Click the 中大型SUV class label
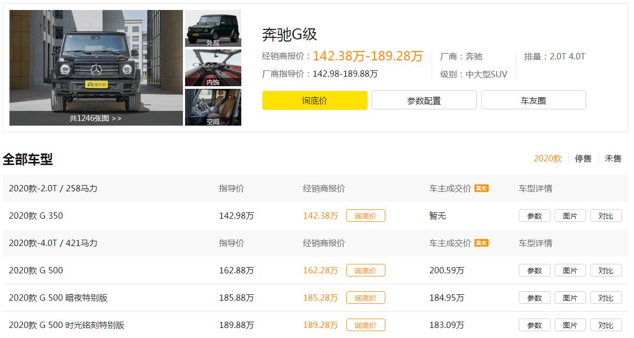Screen dimensions: 634x338 tap(486, 74)
